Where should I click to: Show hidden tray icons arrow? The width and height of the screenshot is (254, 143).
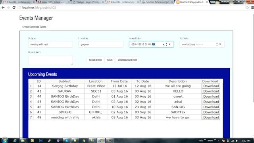point(219,141)
